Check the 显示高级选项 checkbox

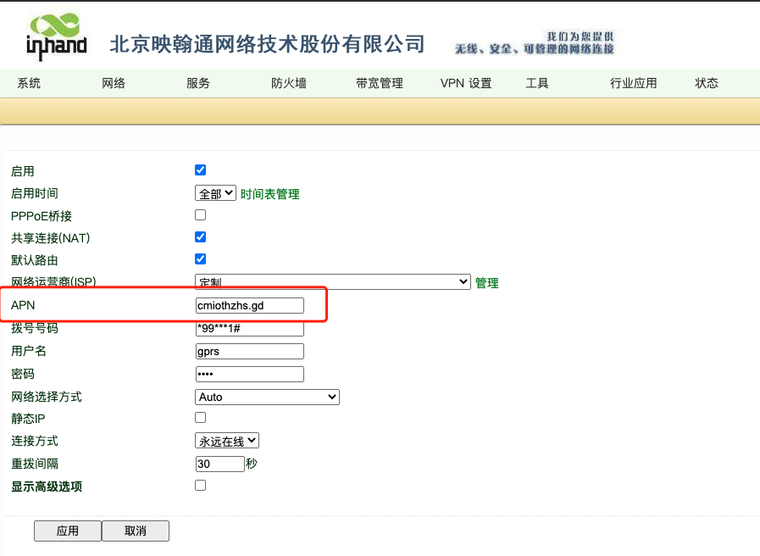pos(201,486)
